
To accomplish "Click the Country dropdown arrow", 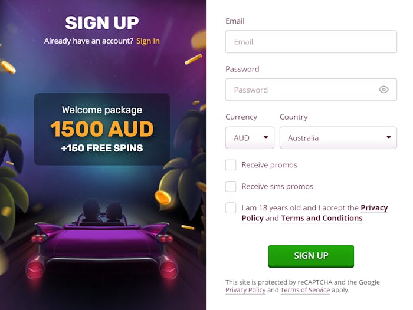I will coord(389,138).
